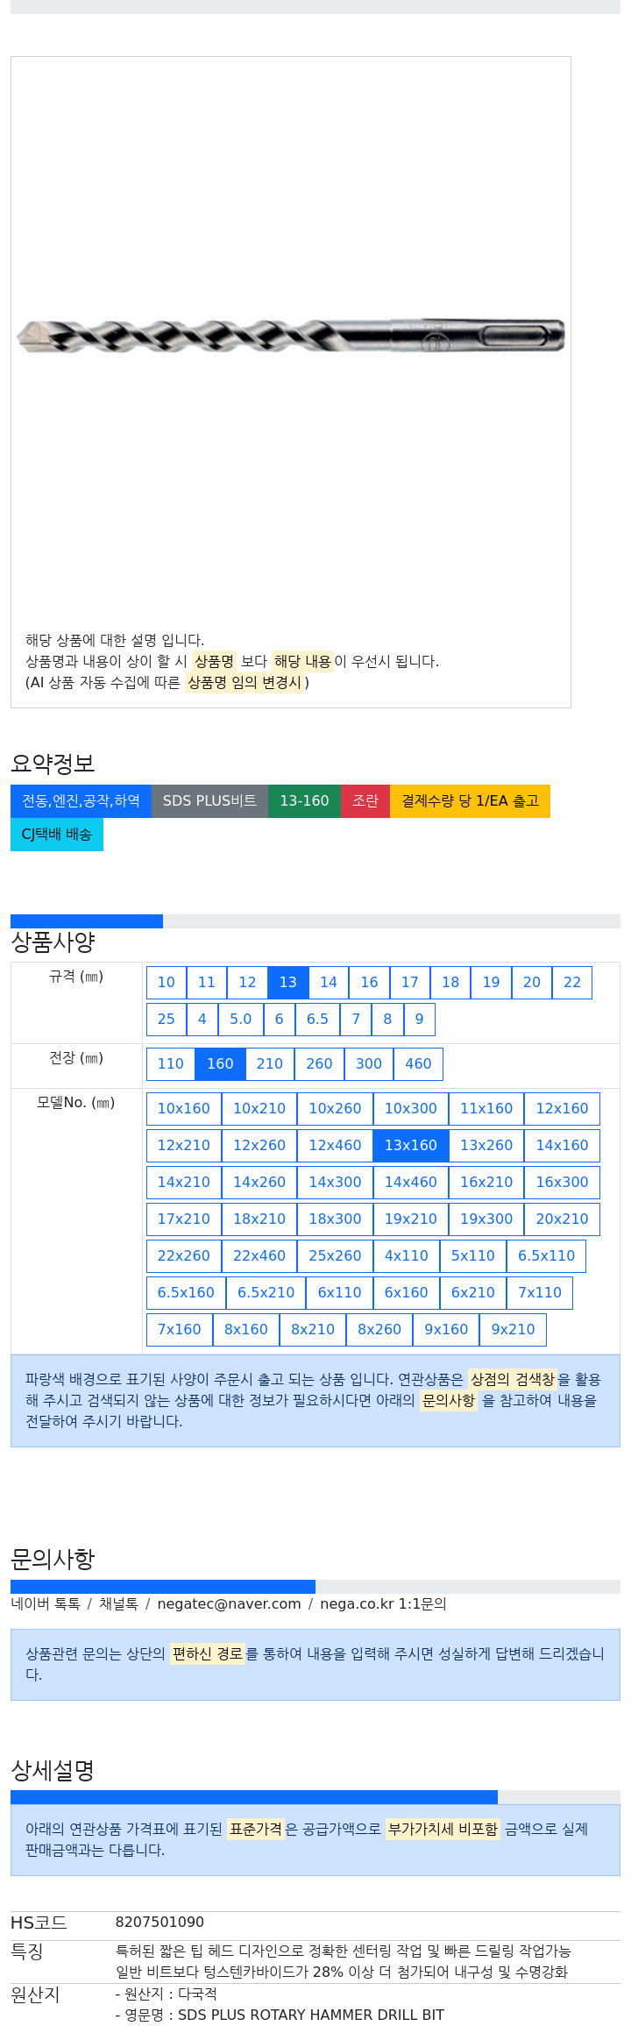Click the green 13-160 tag
The width and height of the screenshot is (631, 2026).
304,801
